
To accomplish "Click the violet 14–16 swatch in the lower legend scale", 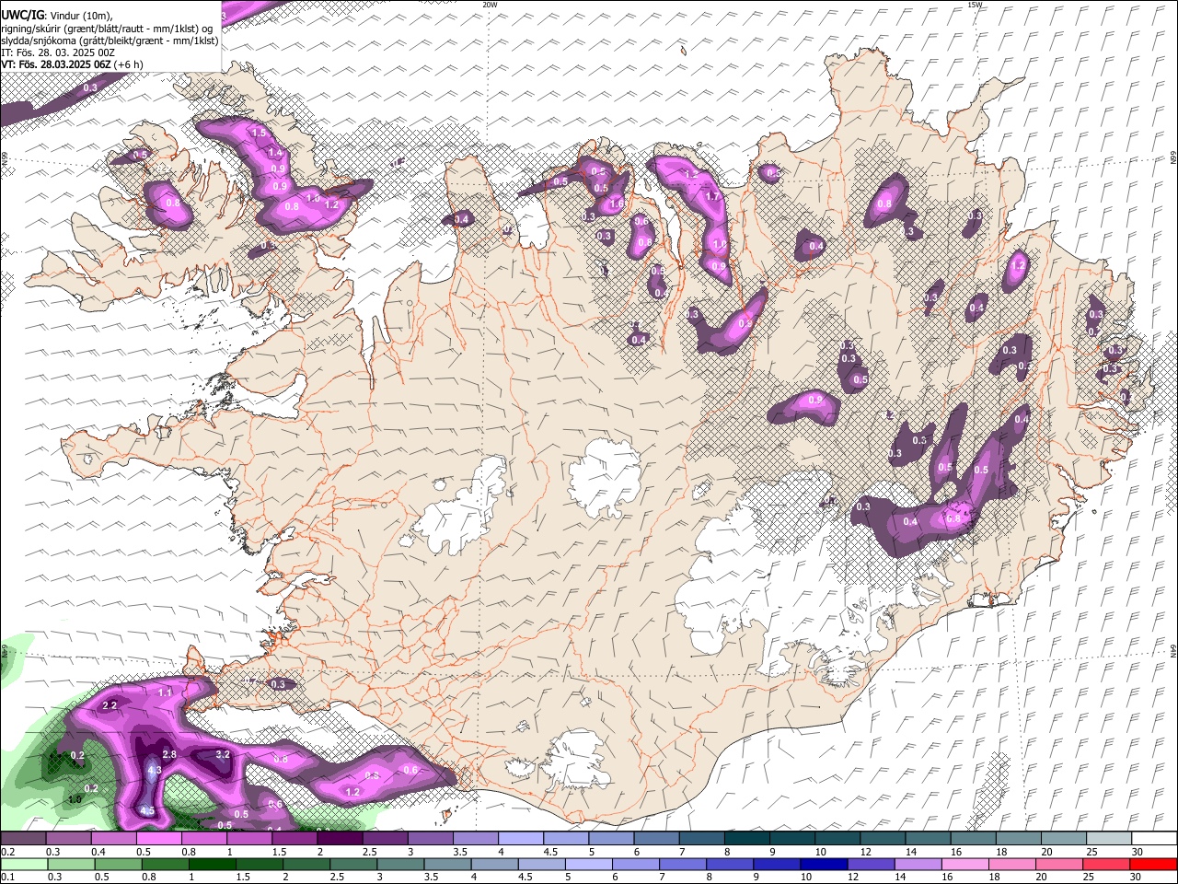I will [x=917, y=865].
